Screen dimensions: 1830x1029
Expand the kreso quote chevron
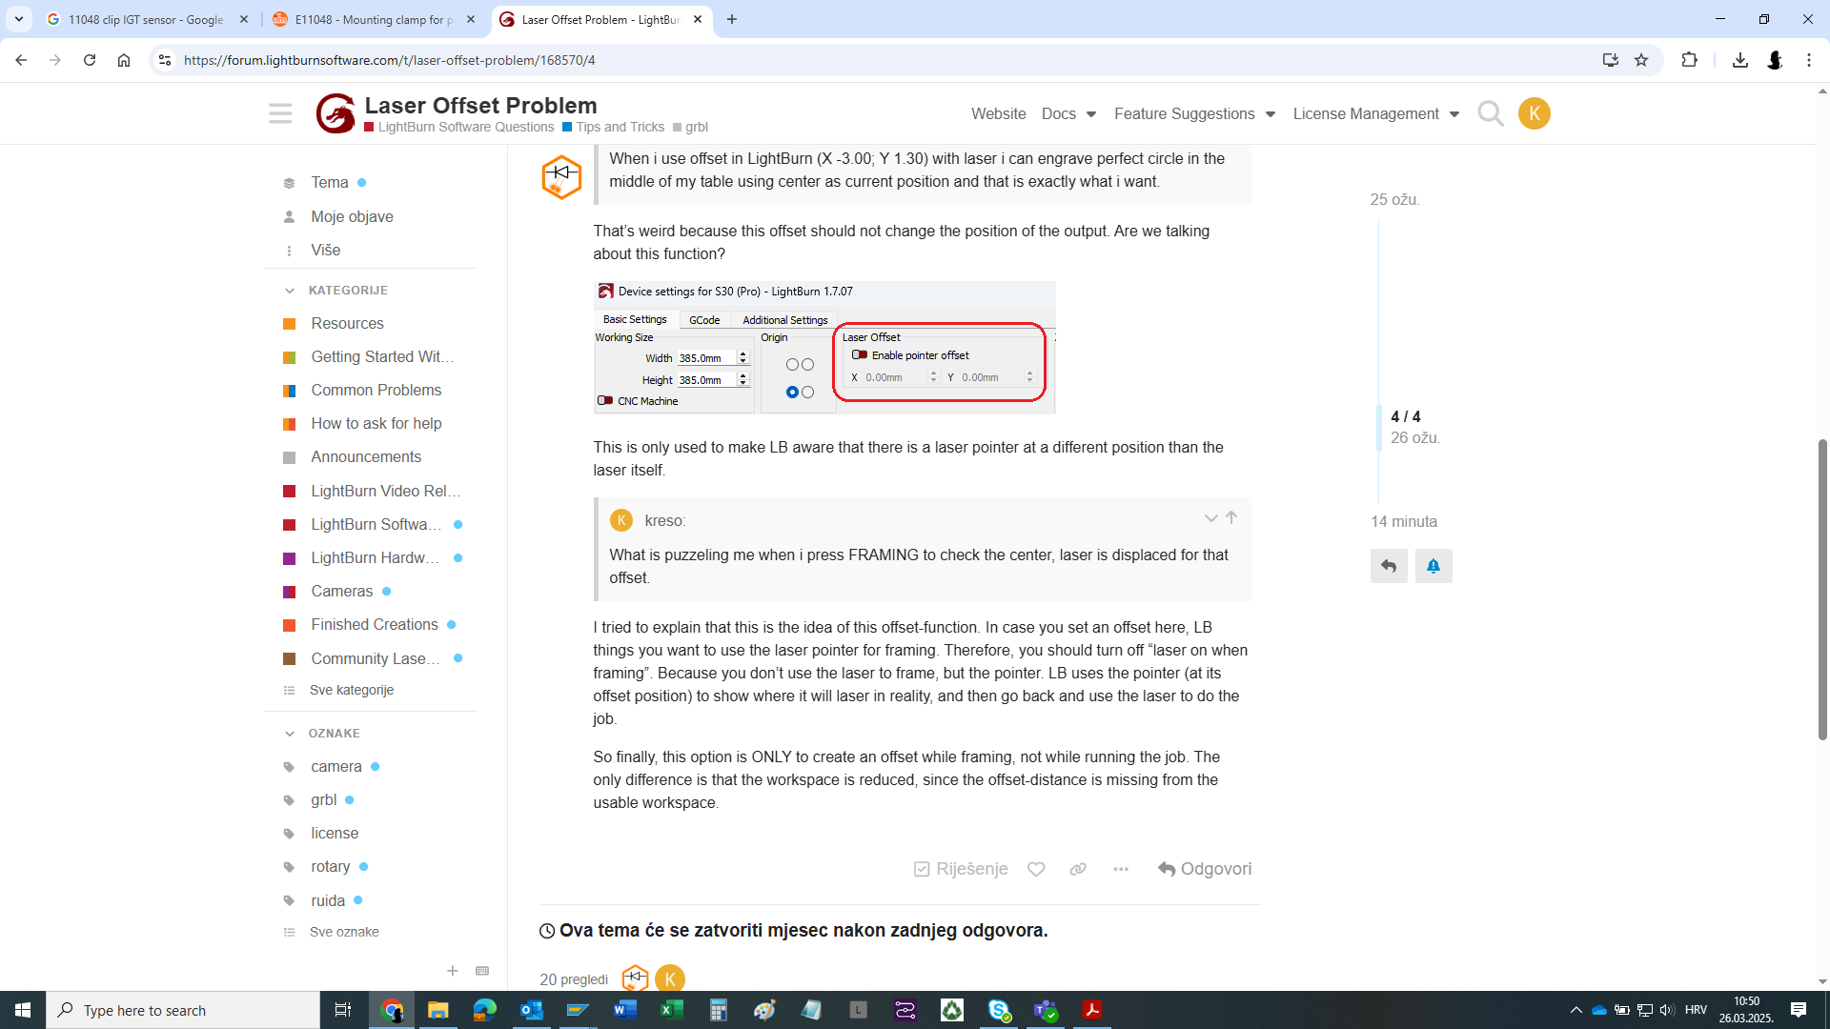point(1210,518)
